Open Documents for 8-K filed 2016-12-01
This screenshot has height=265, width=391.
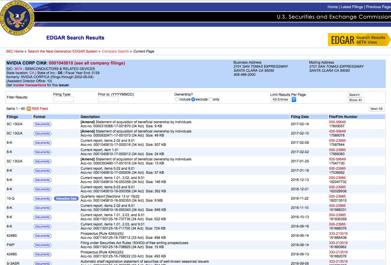click(42, 189)
